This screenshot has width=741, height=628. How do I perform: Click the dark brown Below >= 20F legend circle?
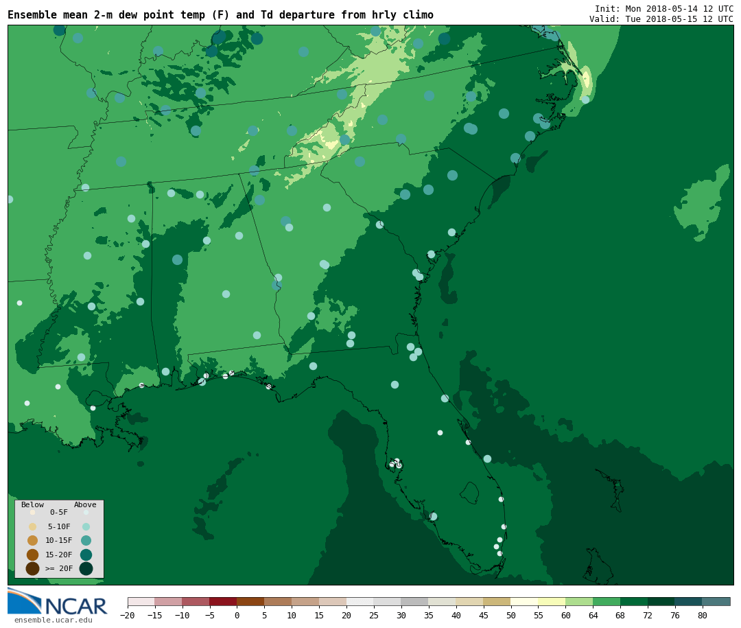(33, 568)
